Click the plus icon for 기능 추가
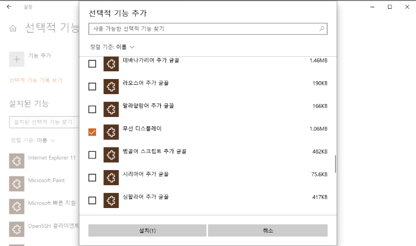 17,59
